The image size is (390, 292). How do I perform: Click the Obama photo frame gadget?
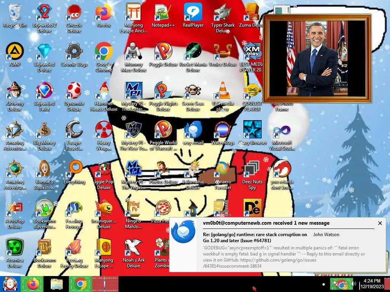click(x=317, y=59)
